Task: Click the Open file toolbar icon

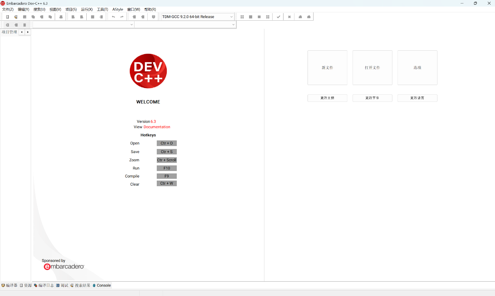Action: coord(16,17)
